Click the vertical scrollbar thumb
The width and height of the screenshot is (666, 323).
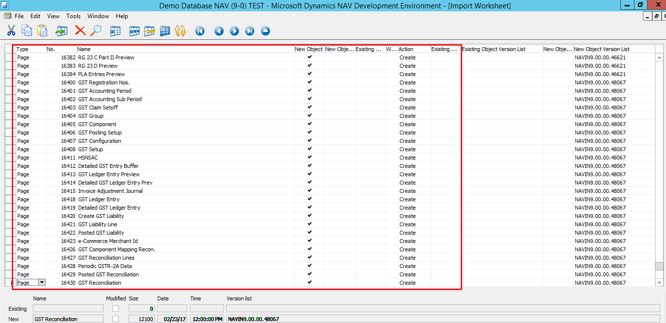pyautogui.click(x=660, y=266)
